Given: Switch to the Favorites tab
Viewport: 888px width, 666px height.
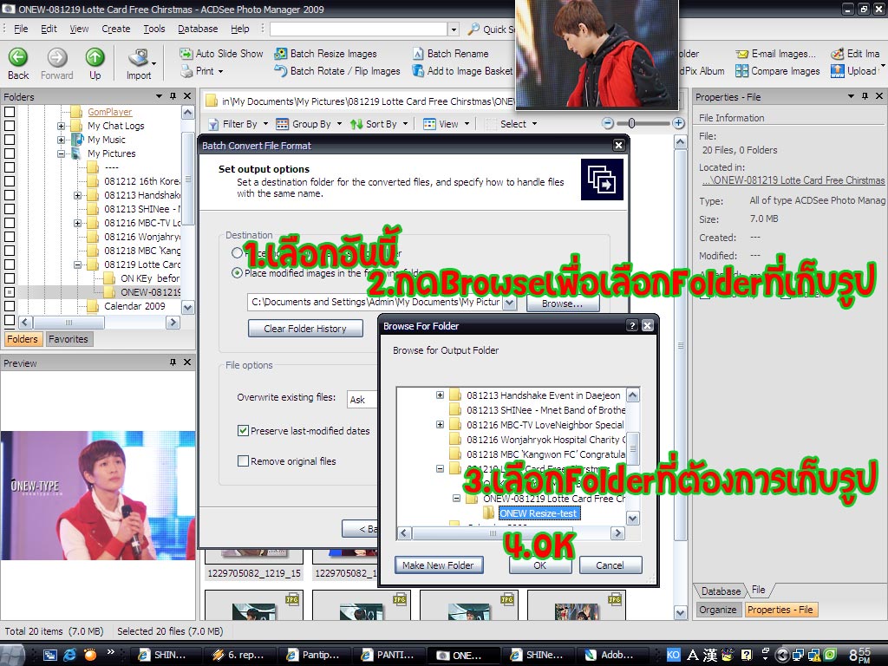Looking at the screenshot, I should pos(68,339).
